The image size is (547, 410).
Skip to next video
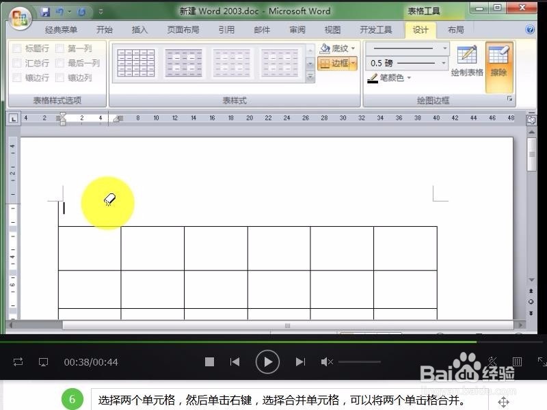tap(300, 362)
